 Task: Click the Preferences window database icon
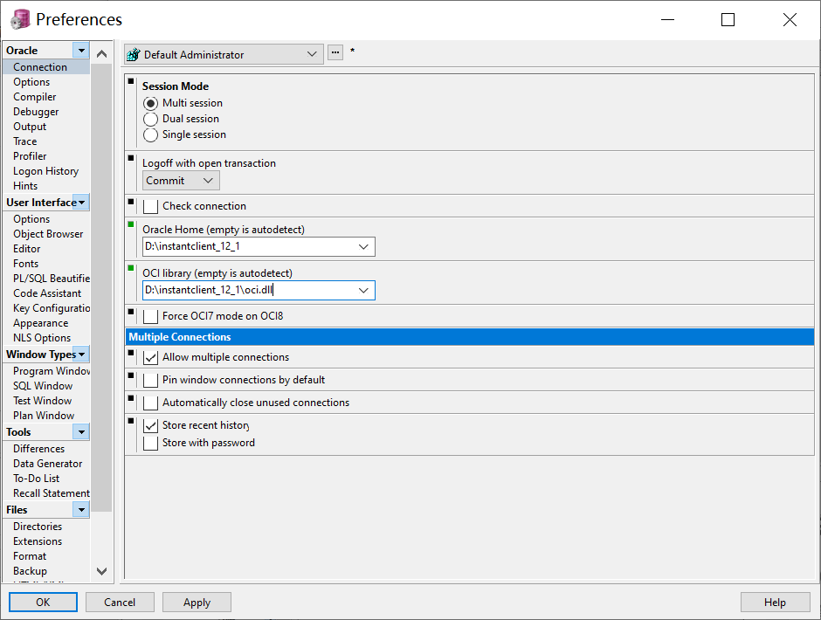tap(20, 19)
